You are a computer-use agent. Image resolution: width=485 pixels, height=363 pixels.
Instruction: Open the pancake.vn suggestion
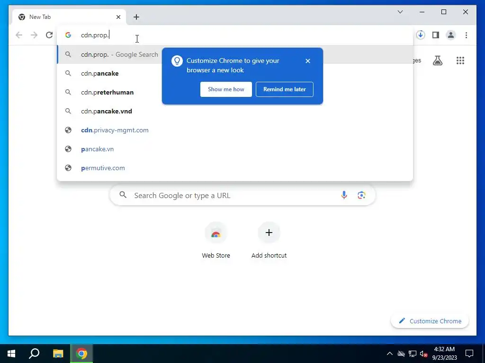pyautogui.click(x=235, y=149)
